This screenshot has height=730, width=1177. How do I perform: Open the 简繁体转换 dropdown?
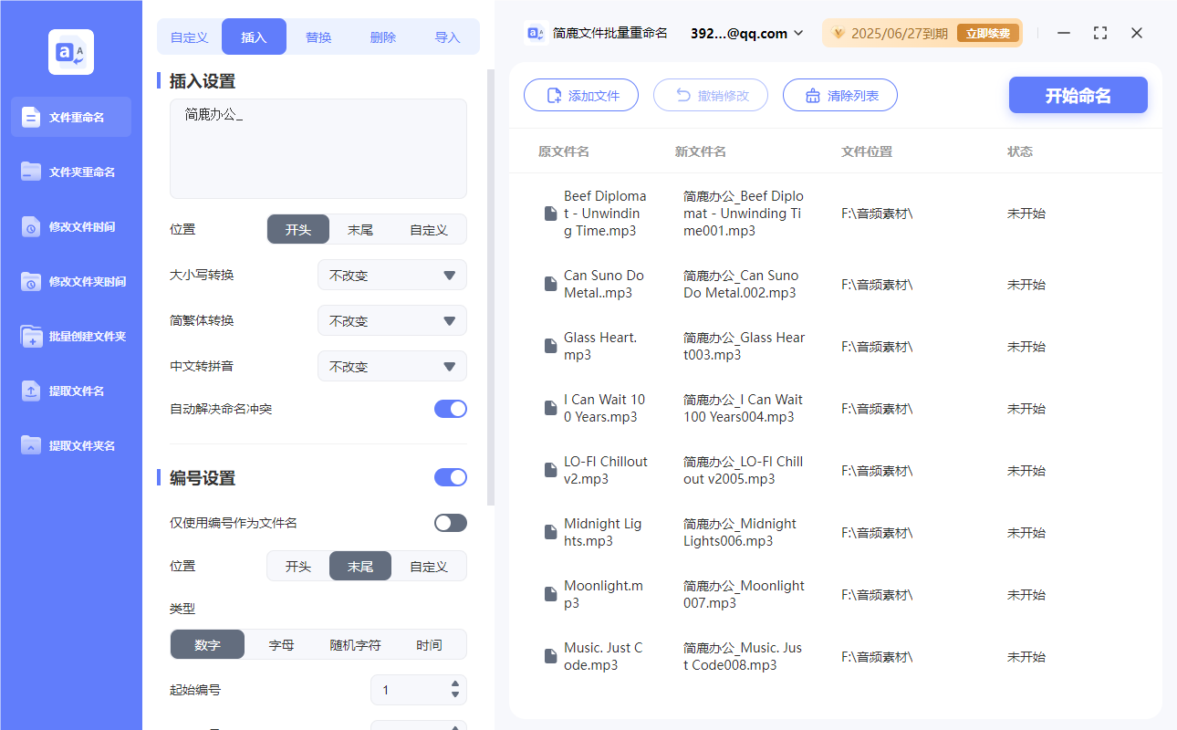(x=391, y=320)
